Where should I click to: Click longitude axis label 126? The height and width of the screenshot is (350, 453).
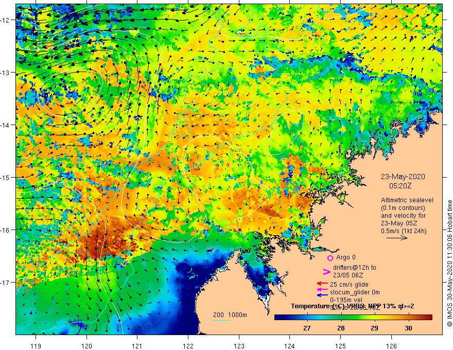pos(391,346)
